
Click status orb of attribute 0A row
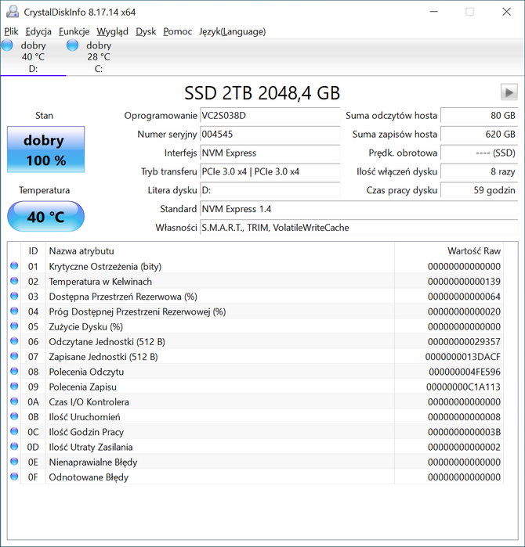14,401
